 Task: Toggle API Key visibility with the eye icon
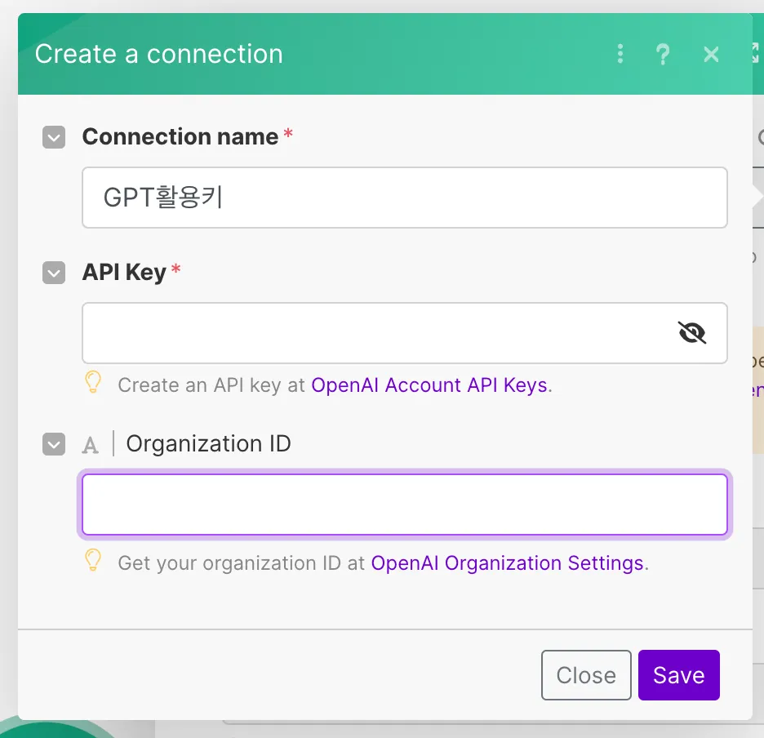point(691,332)
